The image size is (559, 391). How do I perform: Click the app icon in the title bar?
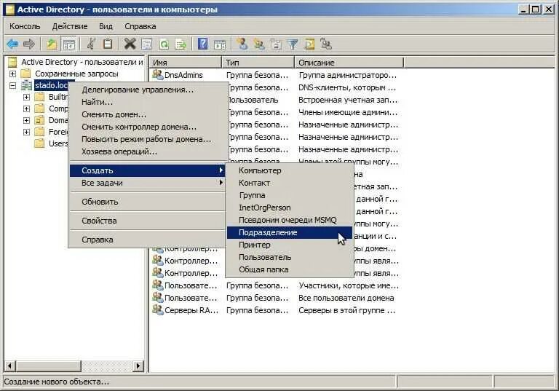pyautogui.click(x=10, y=9)
